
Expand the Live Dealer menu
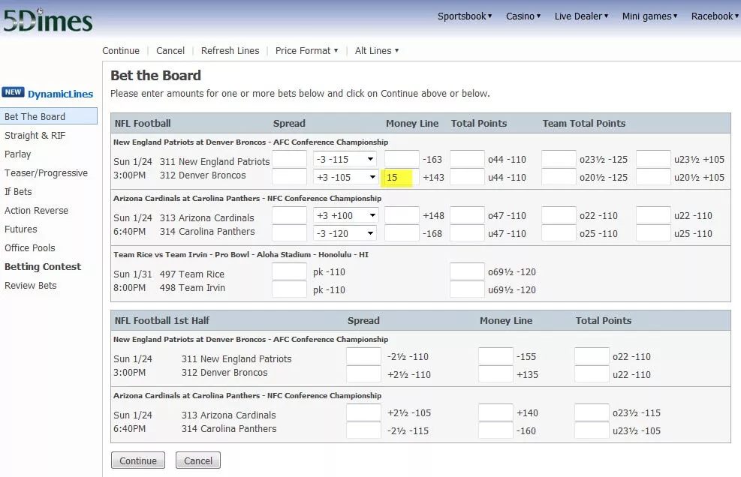(x=581, y=16)
